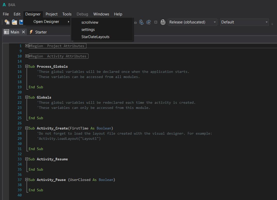This screenshot has height=200, width=277.
Task: Collapse the Activity_Create sub
Action: [27, 128]
